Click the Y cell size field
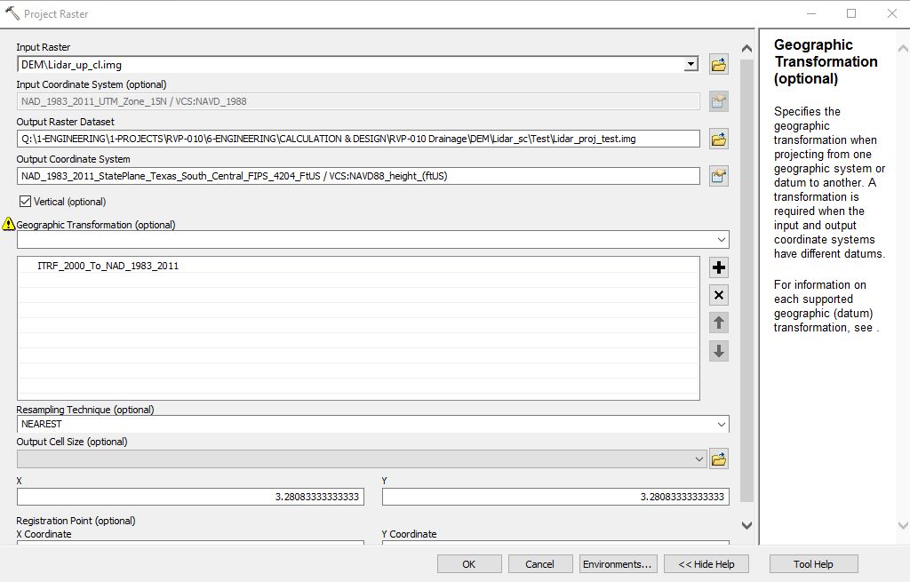Viewport: 910px width, 582px height. [555, 497]
